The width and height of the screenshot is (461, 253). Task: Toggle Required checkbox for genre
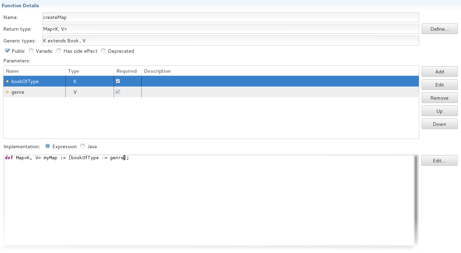pyautogui.click(x=118, y=92)
